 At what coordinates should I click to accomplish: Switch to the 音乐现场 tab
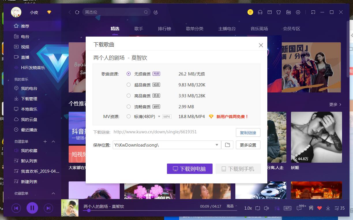[x=259, y=29]
